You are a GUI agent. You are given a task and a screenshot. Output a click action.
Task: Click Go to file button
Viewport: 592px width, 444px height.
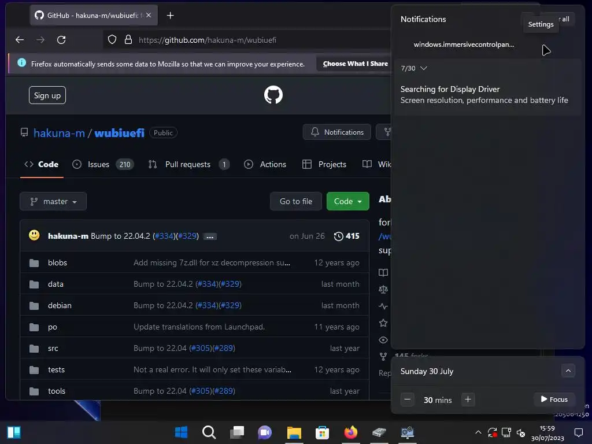tap(296, 201)
